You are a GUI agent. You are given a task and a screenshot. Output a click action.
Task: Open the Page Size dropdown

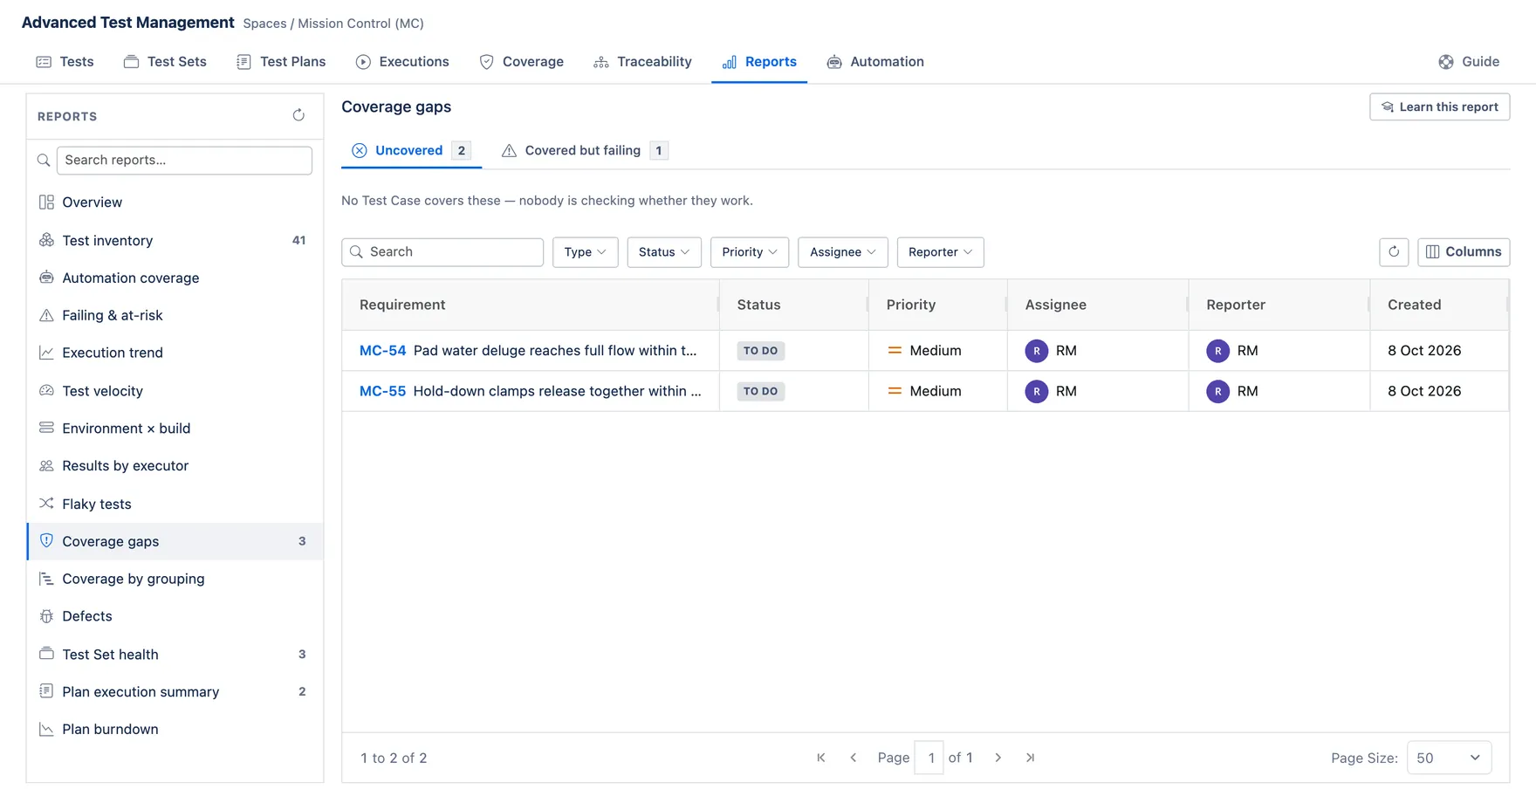click(x=1449, y=758)
